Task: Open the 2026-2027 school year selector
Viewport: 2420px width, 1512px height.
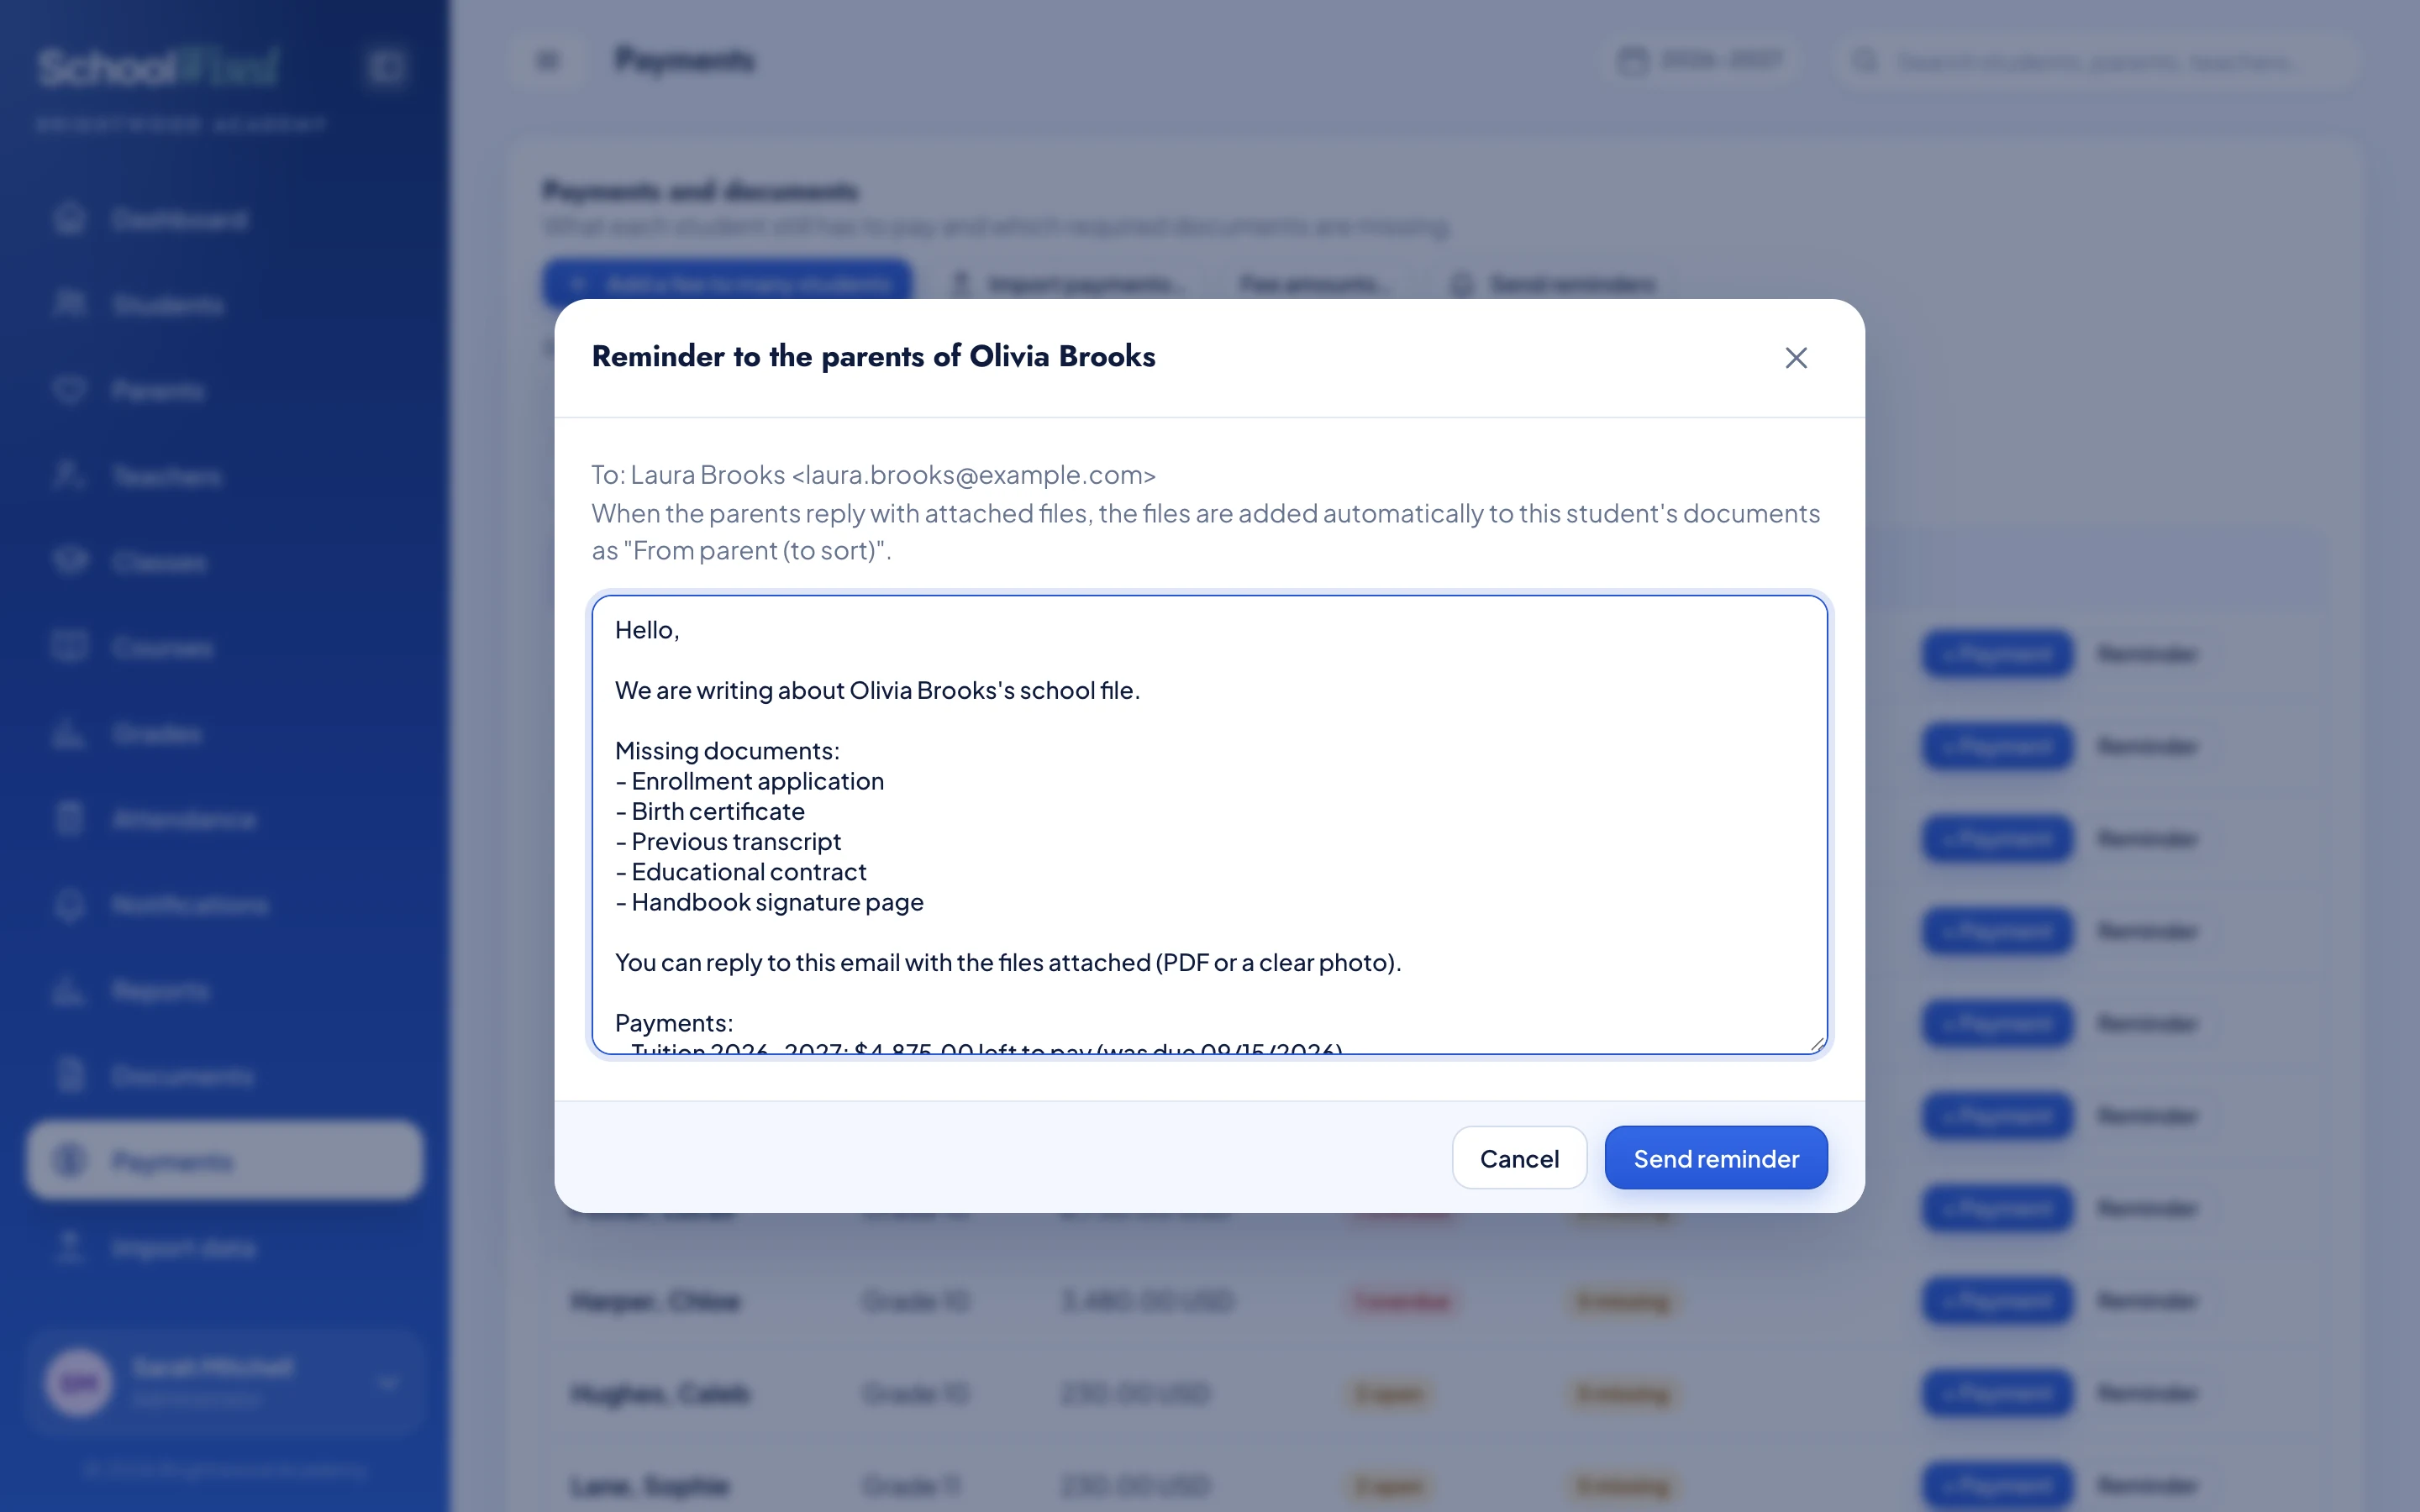Action: 1699,61
